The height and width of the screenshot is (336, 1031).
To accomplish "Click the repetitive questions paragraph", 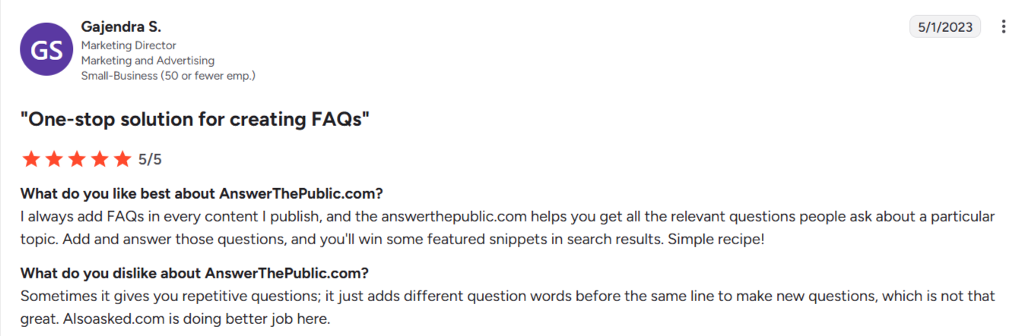I will (x=508, y=307).
